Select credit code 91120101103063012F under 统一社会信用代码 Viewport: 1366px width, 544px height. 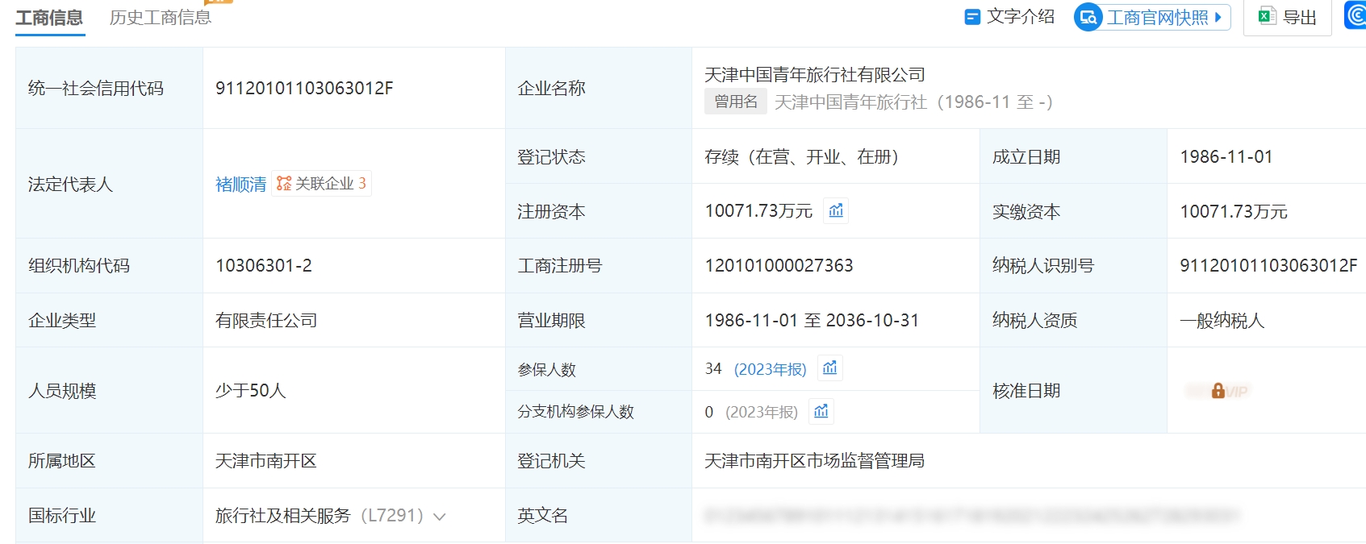pos(304,89)
